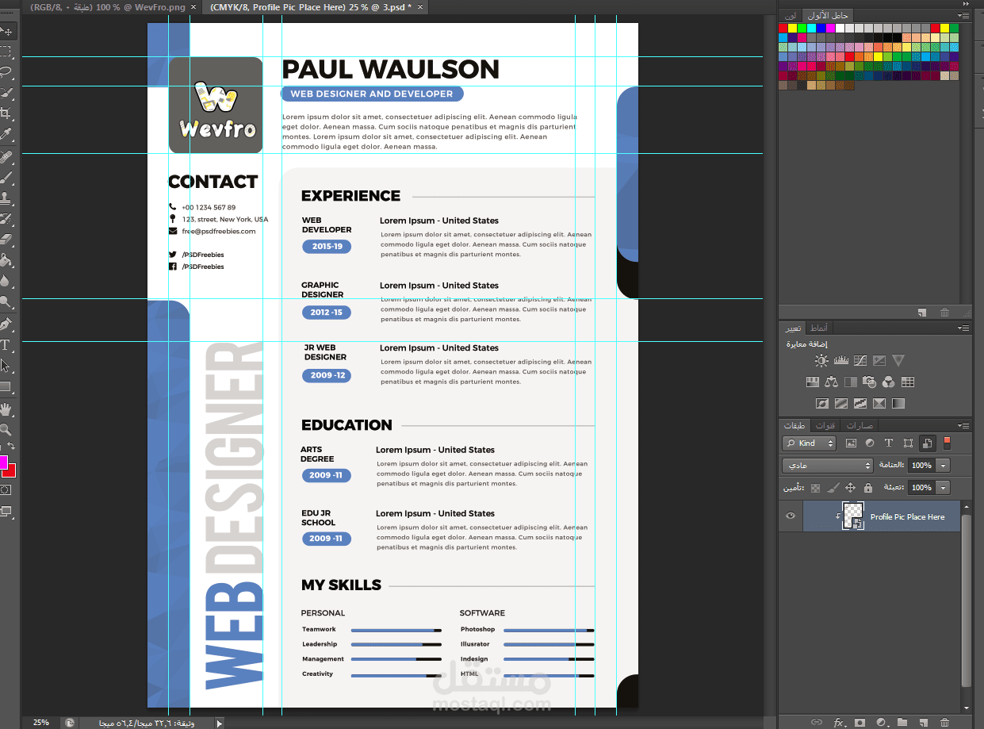Select the Path Selection tool

point(6,366)
